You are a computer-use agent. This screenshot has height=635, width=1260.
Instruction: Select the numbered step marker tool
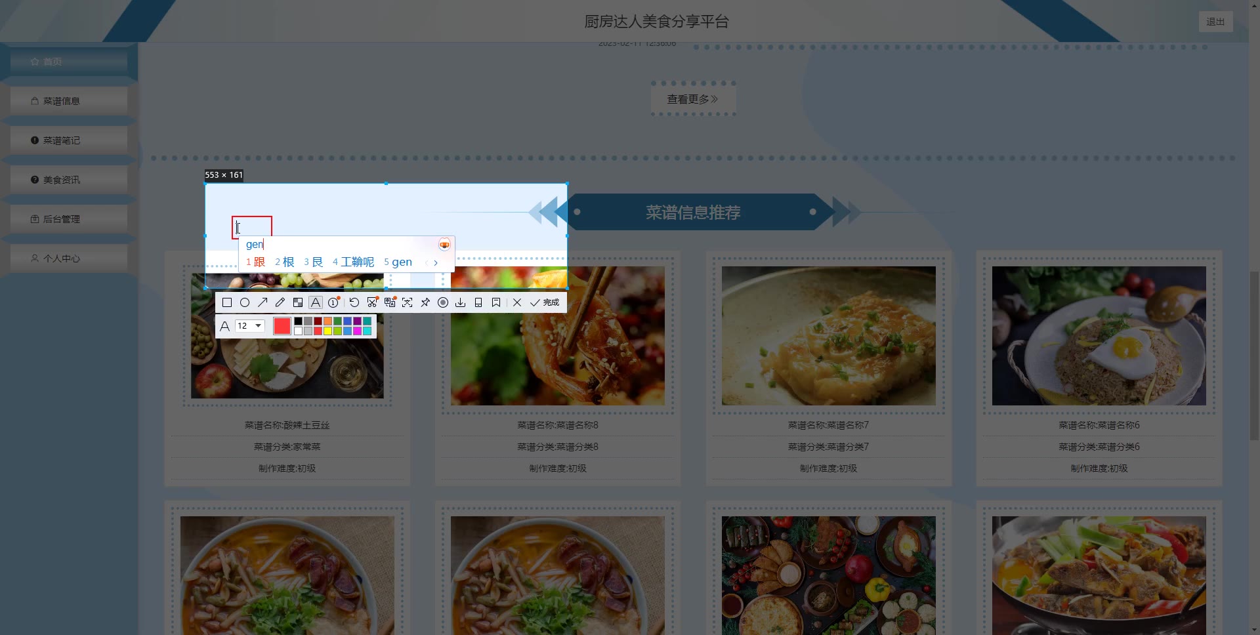pos(333,302)
